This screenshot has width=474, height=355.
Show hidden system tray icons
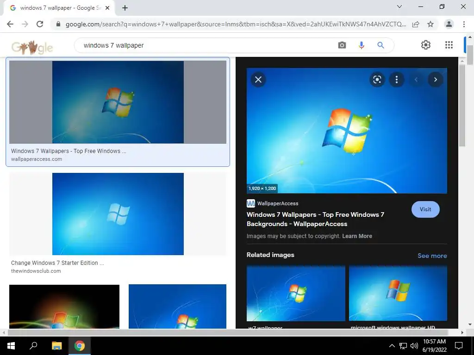pos(392,346)
